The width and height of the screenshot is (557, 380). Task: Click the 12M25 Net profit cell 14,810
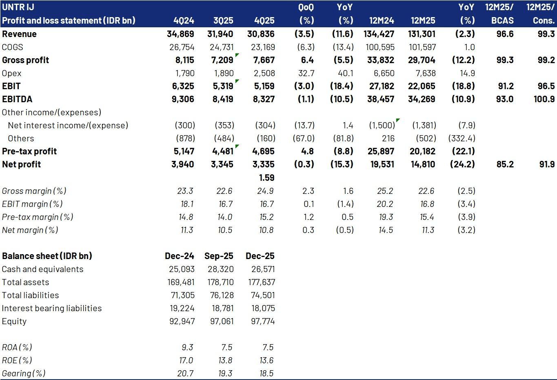pyautogui.click(x=422, y=165)
